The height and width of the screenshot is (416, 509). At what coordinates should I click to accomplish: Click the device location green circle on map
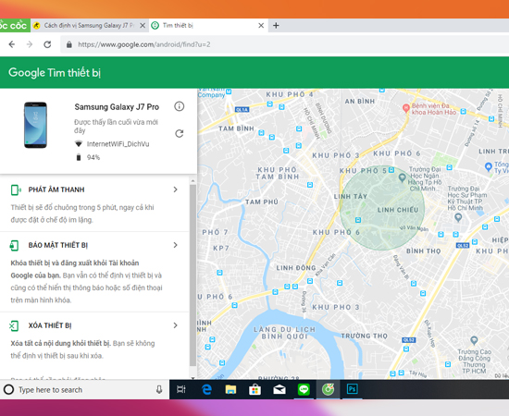point(382,208)
